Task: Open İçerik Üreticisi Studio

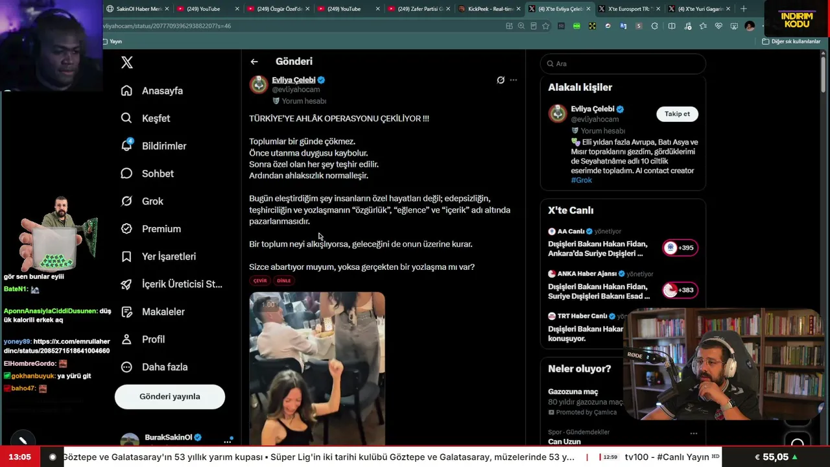Action: [172, 284]
